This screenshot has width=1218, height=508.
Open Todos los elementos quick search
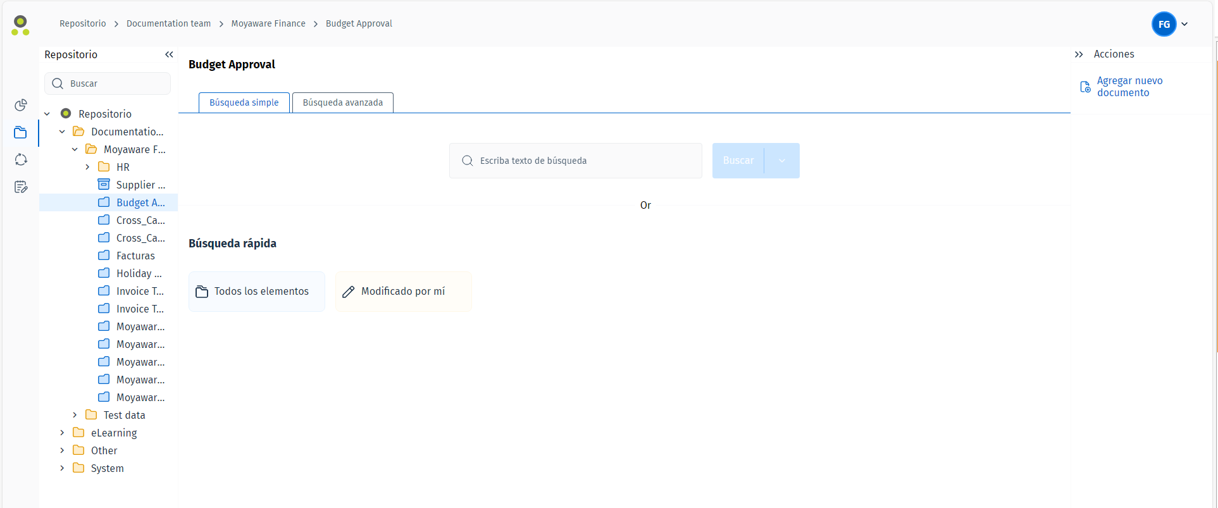(257, 292)
